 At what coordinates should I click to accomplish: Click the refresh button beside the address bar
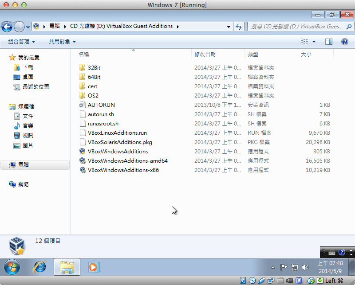click(x=239, y=27)
